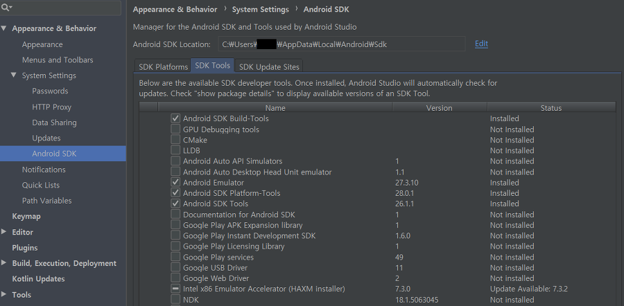
Task: Select Kotlin Updates in the sidebar
Action: [x=38, y=278]
